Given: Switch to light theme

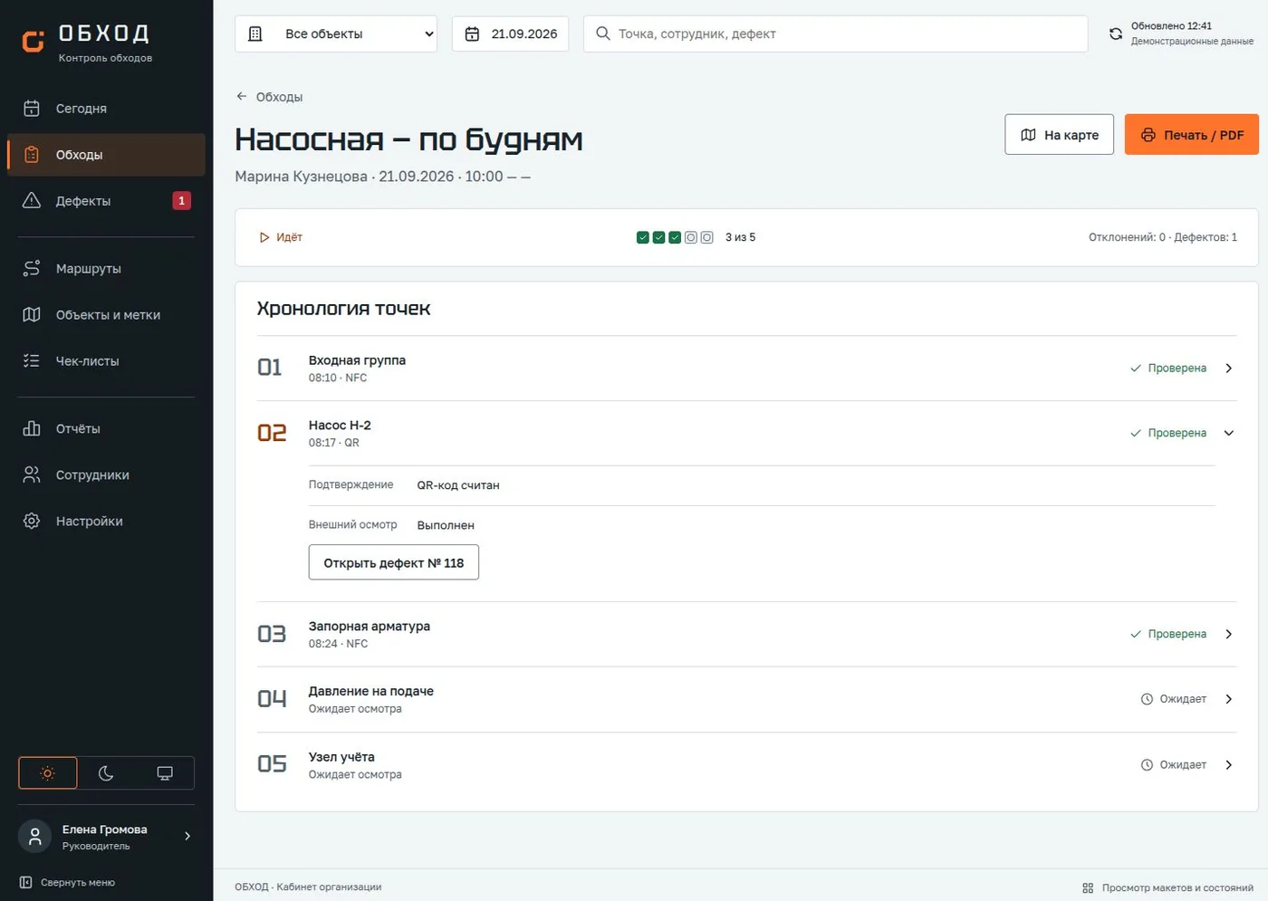Looking at the screenshot, I should (48, 773).
